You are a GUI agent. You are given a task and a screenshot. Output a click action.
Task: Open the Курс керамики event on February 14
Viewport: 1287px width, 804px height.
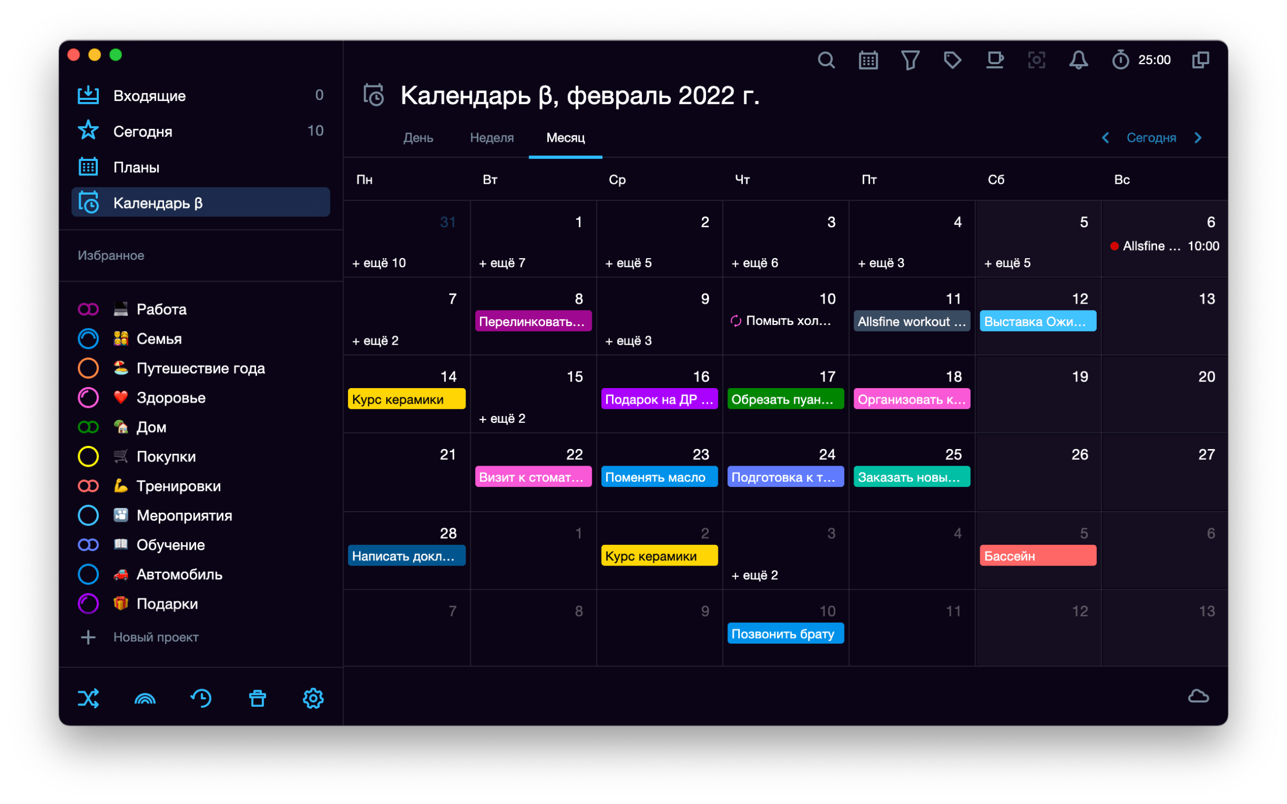(x=407, y=398)
